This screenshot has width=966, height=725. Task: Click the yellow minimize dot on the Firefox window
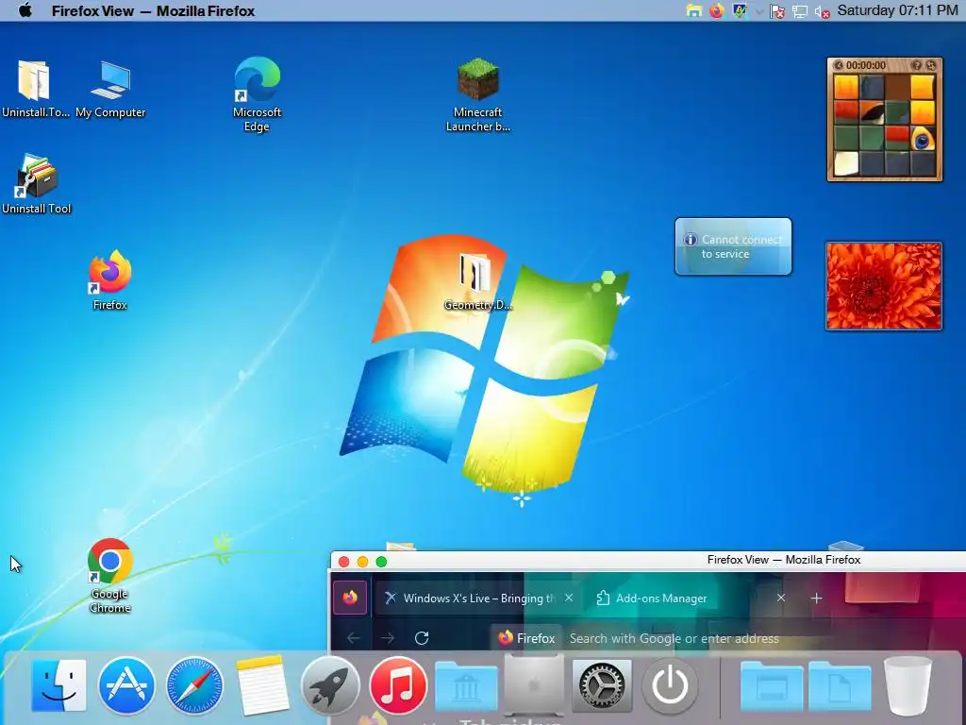pos(363,562)
